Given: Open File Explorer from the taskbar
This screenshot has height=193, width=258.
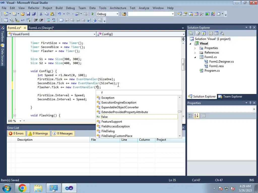Looking at the screenshot, I should [x=38, y=188].
